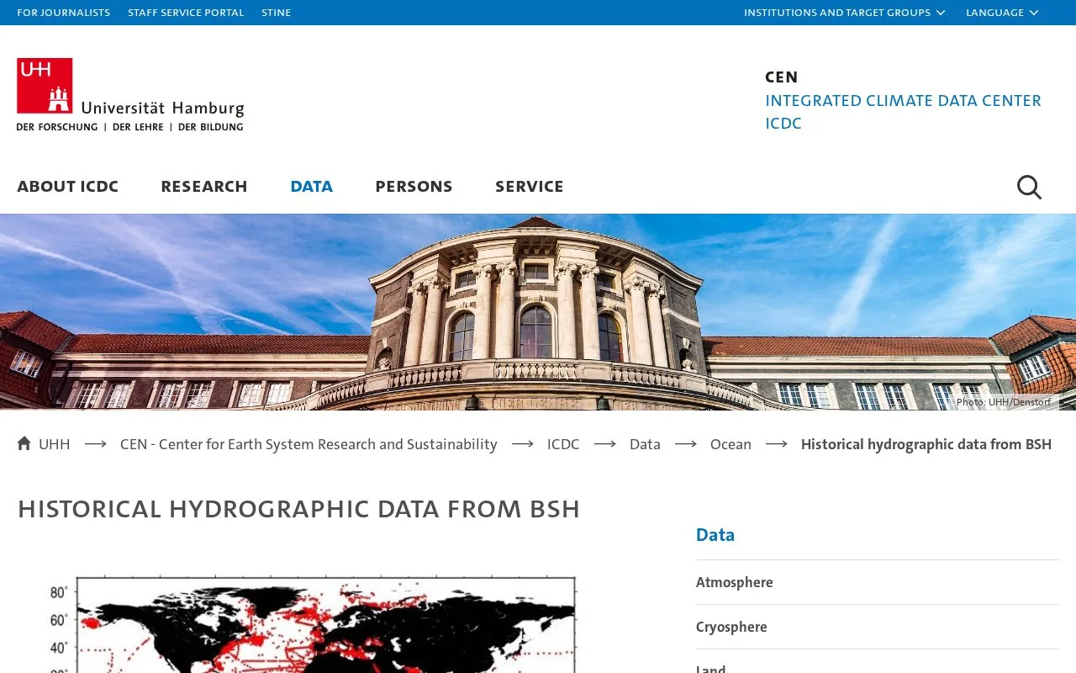The height and width of the screenshot is (673, 1076).
Task: Open Integrated Climate Data Center ICDC link
Action: [x=903, y=112]
